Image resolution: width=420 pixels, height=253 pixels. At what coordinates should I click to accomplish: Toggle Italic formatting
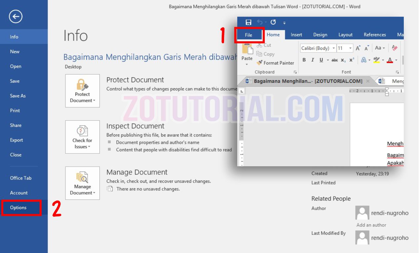point(313,60)
